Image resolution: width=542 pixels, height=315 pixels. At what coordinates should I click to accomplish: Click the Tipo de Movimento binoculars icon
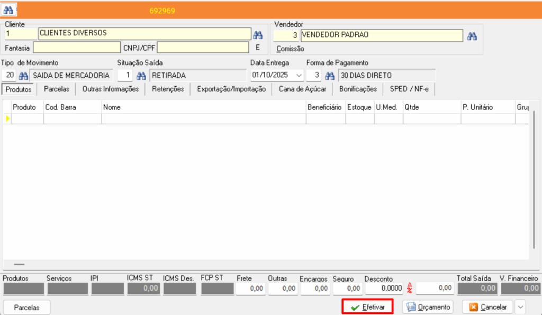pyautogui.click(x=23, y=75)
